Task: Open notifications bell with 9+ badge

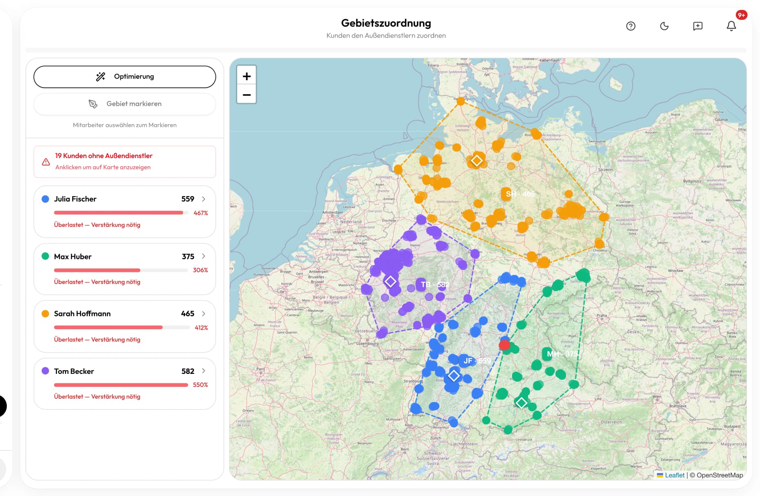Action: pyautogui.click(x=731, y=26)
